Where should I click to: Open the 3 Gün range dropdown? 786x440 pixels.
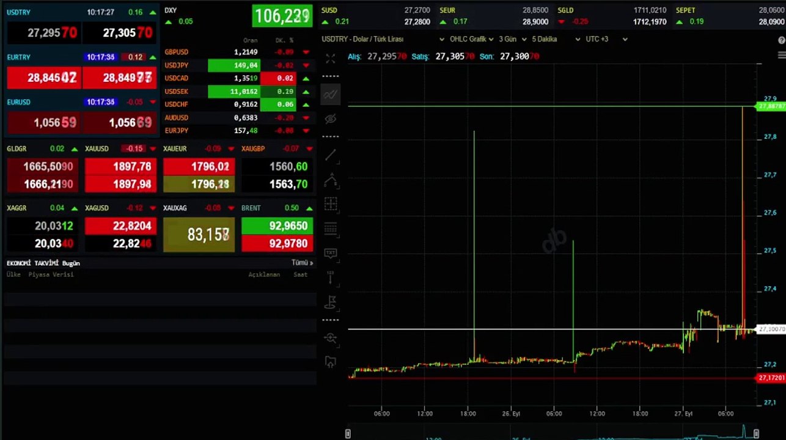[512, 39]
